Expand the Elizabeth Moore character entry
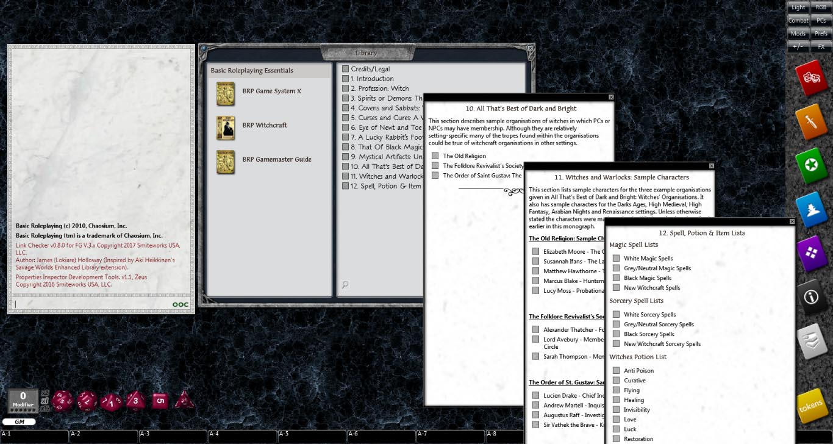833x444 pixels. pyautogui.click(x=535, y=251)
